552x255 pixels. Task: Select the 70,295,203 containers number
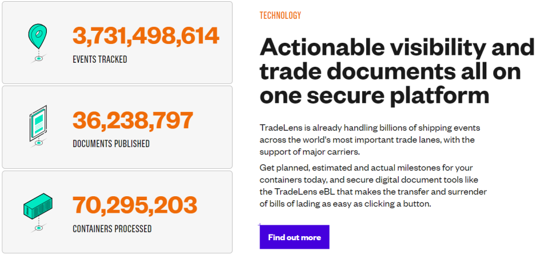(x=135, y=205)
